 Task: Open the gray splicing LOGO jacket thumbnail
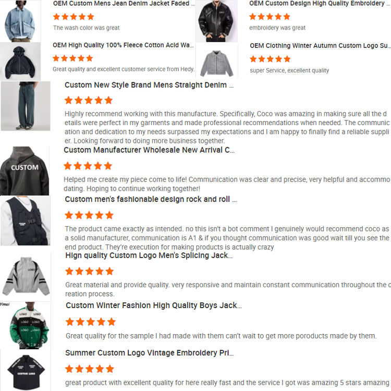[26, 276]
